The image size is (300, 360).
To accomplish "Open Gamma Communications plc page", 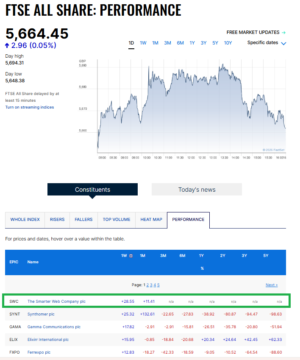I will (x=54, y=327).
